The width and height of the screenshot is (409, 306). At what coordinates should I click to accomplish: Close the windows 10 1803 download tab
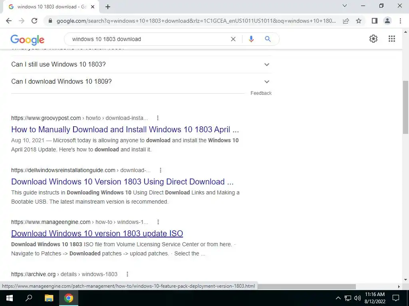coord(93,7)
